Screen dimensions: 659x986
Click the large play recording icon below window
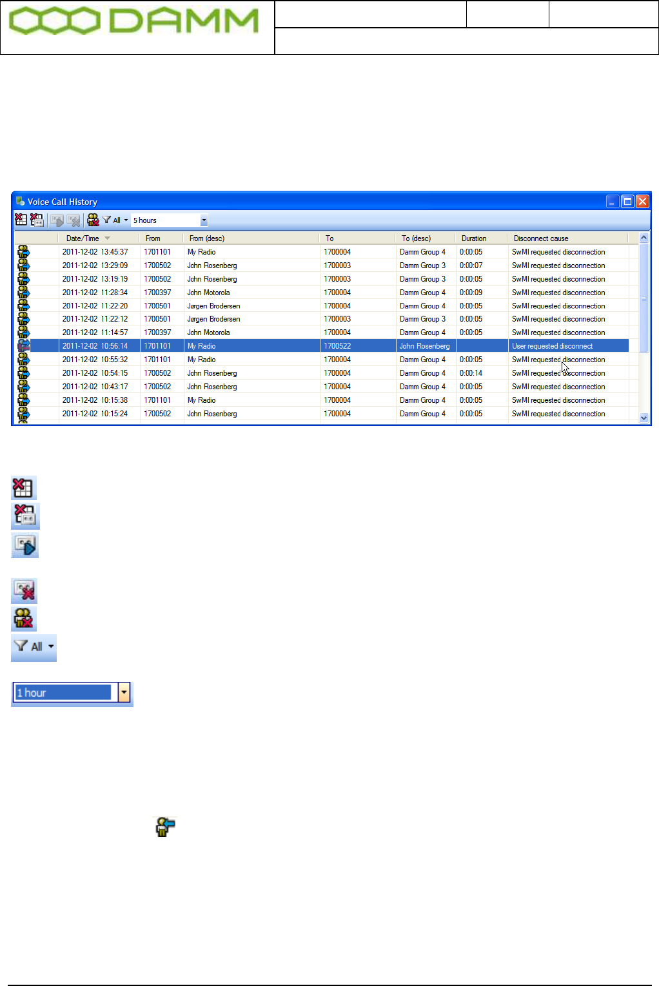25,545
